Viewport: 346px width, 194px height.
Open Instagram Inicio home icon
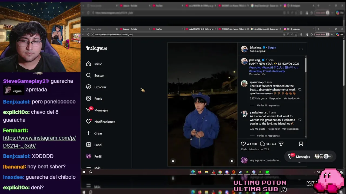pos(88,64)
